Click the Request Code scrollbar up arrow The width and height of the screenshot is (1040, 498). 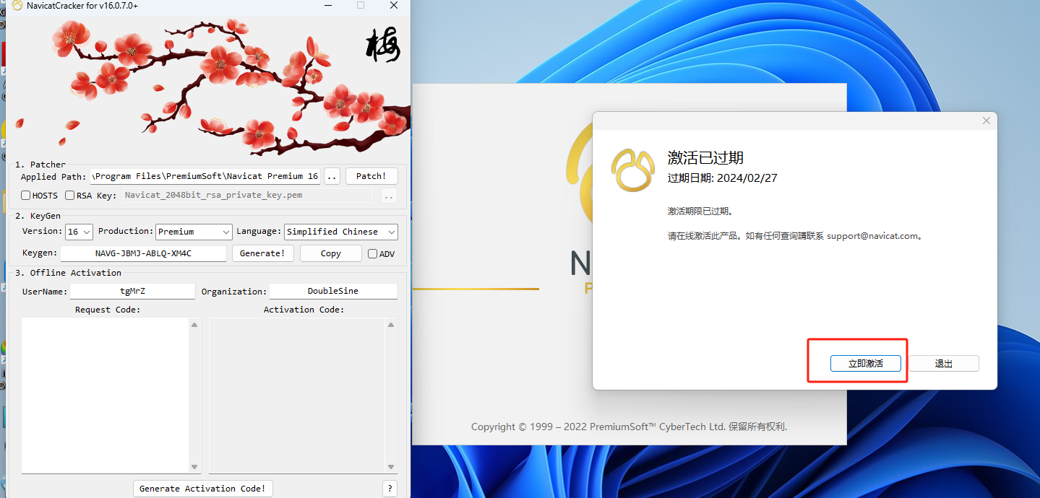194,325
